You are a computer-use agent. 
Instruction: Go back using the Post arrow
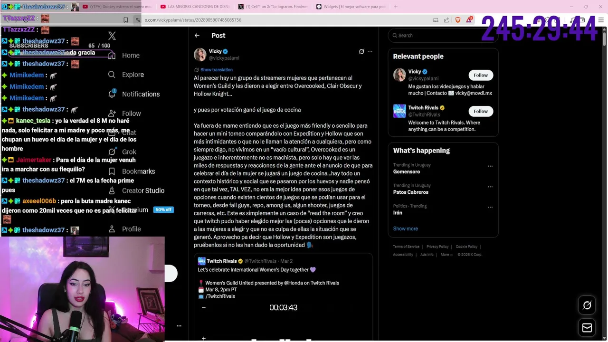tap(197, 36)
